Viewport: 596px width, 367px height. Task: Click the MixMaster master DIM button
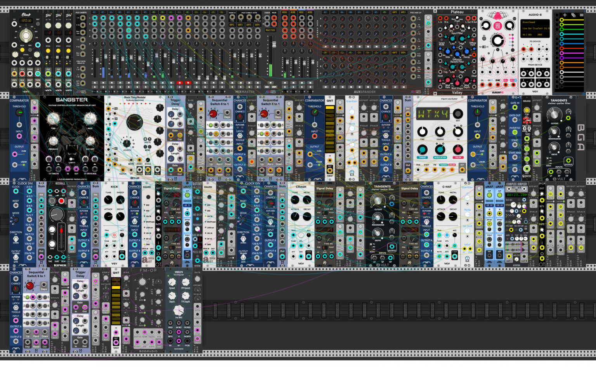point(267,87)
